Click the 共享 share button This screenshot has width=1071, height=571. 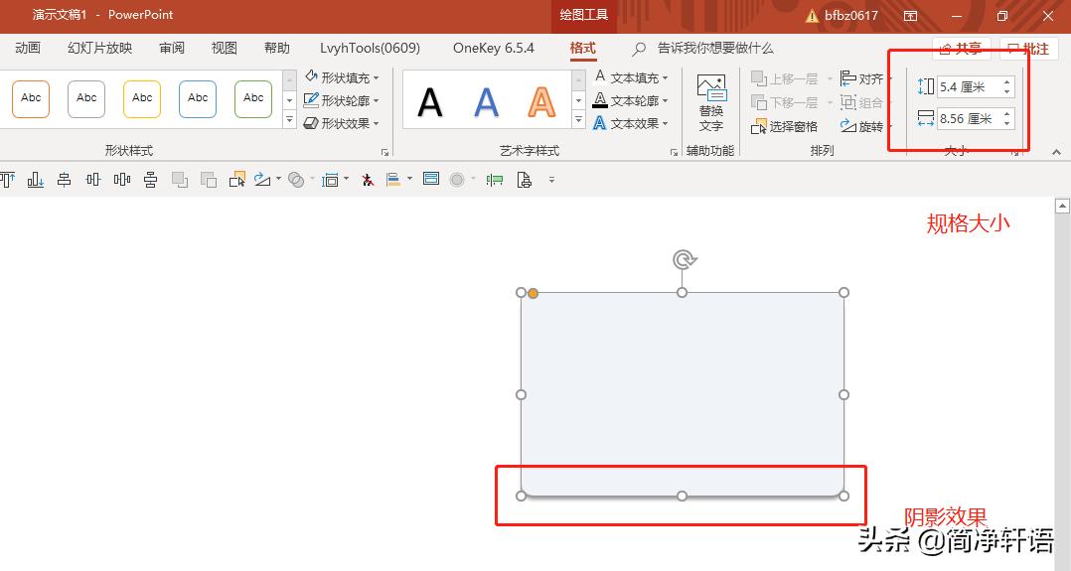(962, 49)
